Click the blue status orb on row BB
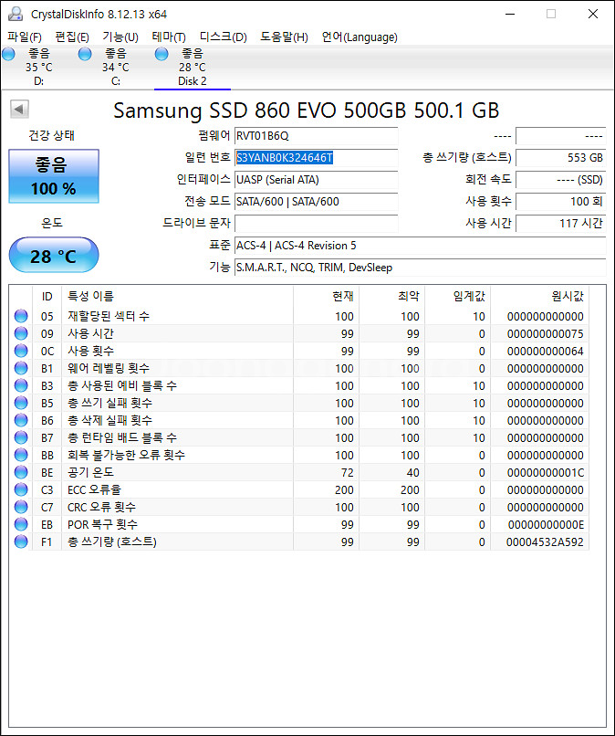Viewport: 615px width, 736px height. pyautogui.click(x=21, y=455)
